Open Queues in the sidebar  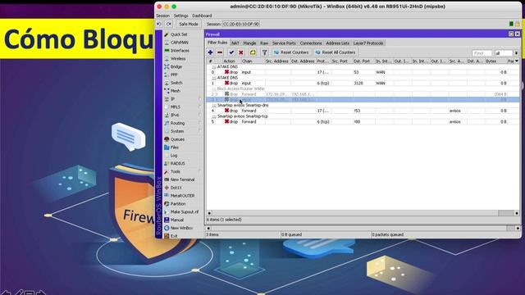tap(177, 139)
